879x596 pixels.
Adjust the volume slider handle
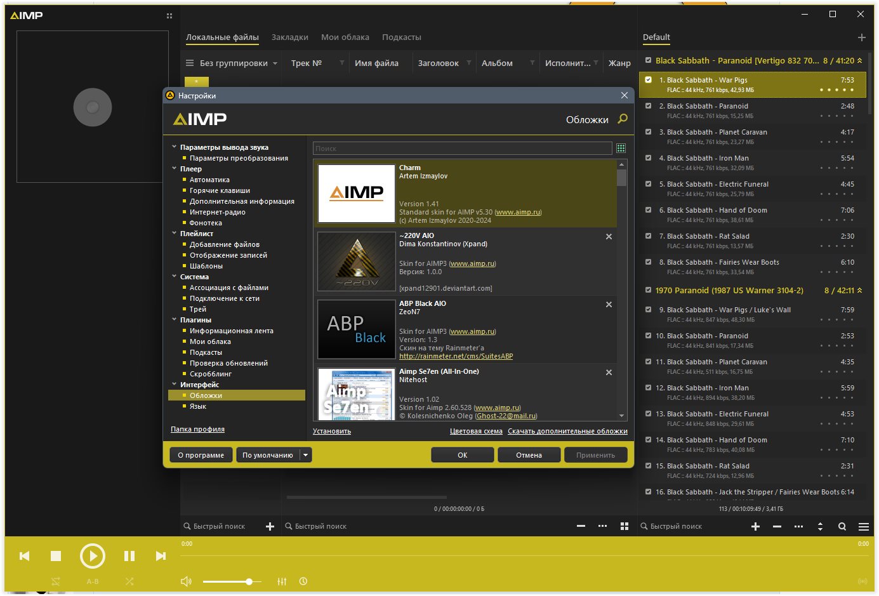click(249, 581)
